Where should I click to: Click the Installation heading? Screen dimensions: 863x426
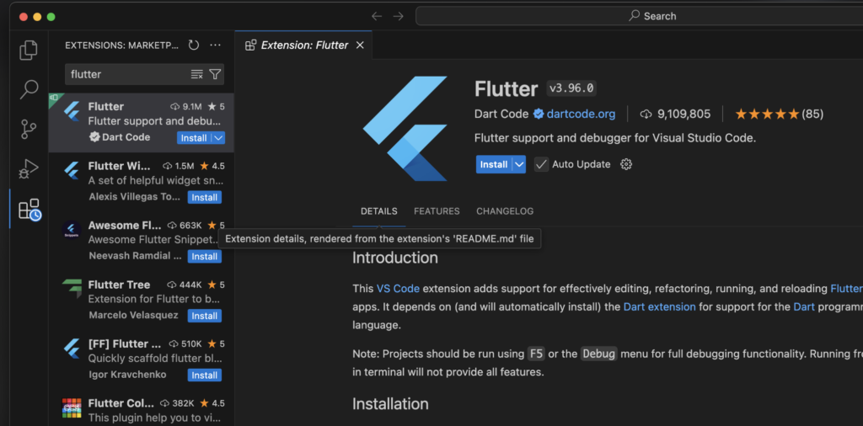pos(390,404)
